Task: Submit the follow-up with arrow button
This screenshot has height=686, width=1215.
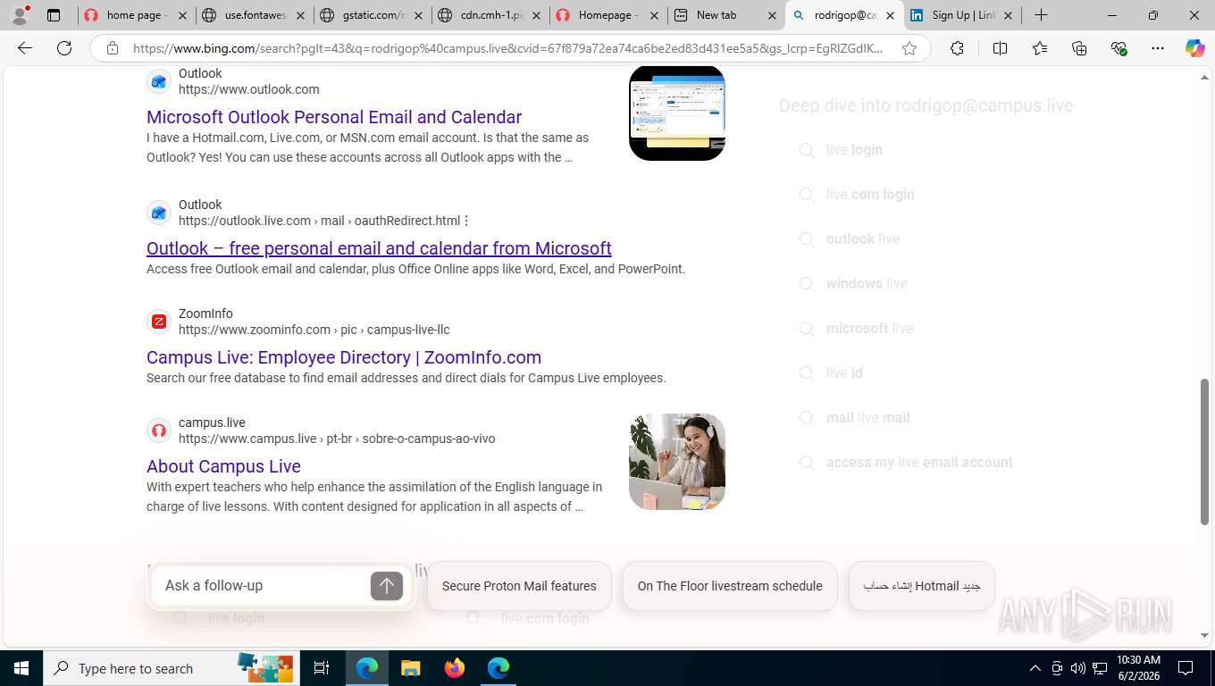Action: coord(387,586)
